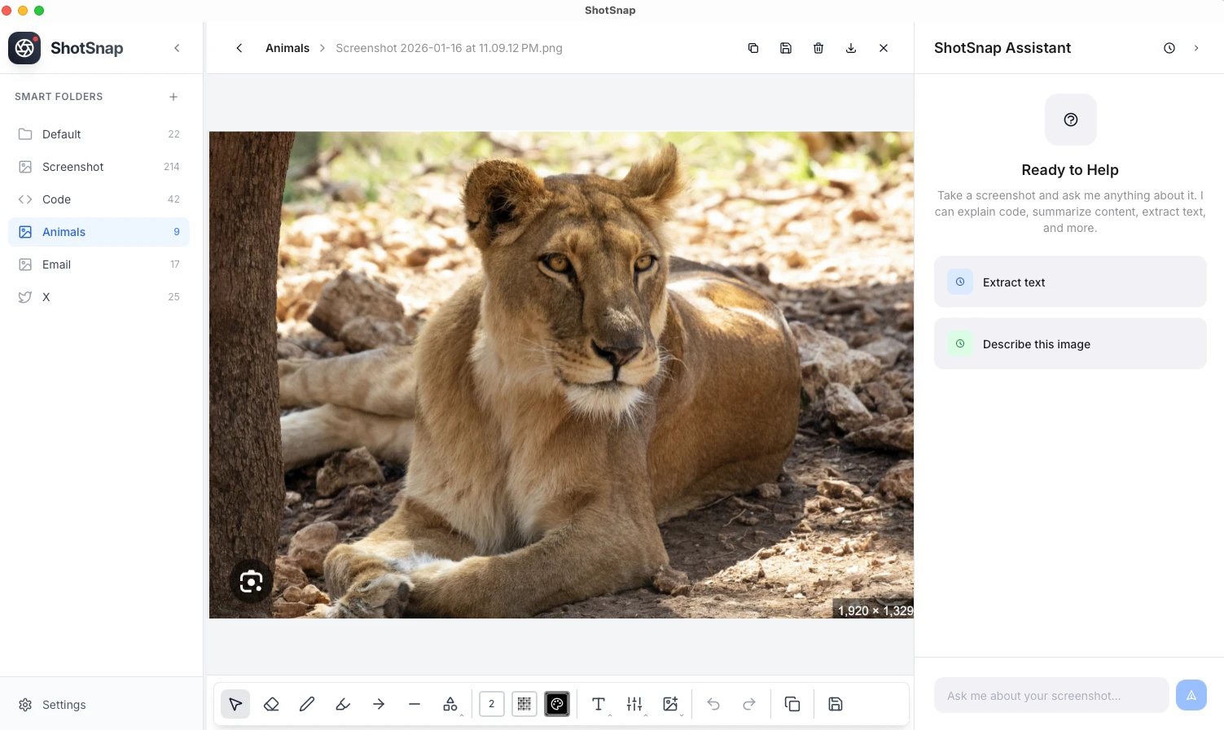Click the trash icon to delete screenshot

tap(818, 48)
